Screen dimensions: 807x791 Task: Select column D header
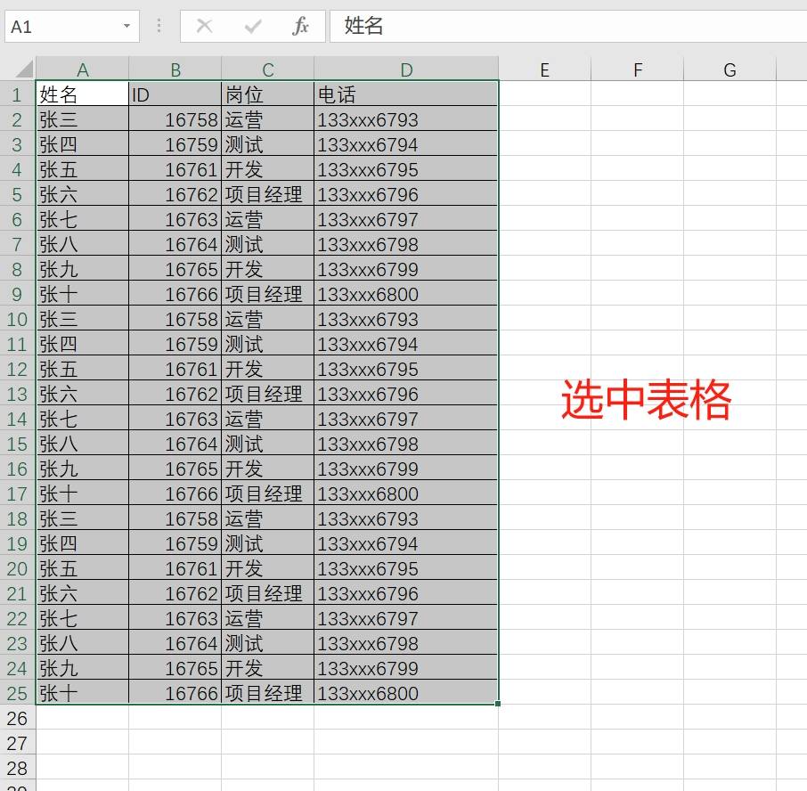[x=406, y=69]
